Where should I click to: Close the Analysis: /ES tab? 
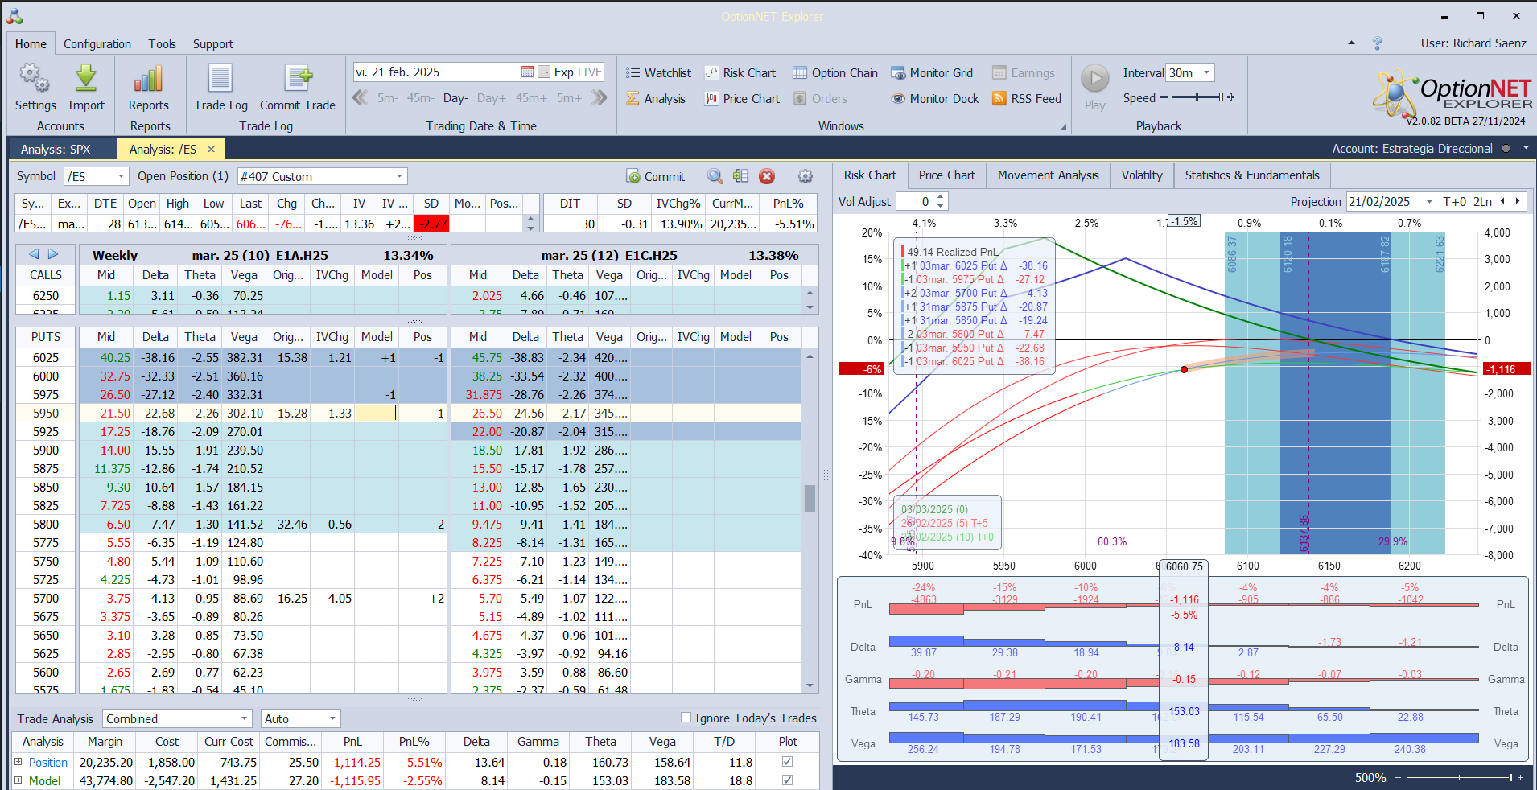pos(211,149)
